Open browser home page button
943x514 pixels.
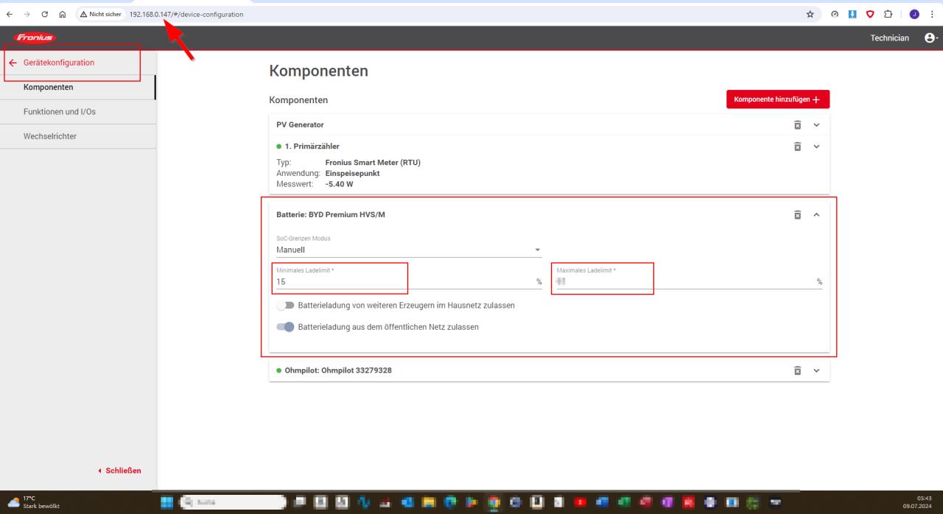[x=64, y=13]
